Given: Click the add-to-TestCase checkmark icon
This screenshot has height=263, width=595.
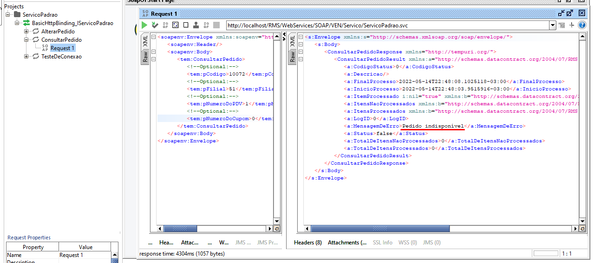Looking at the screenshot, I should pyautogui.click(x=155, y=25).
